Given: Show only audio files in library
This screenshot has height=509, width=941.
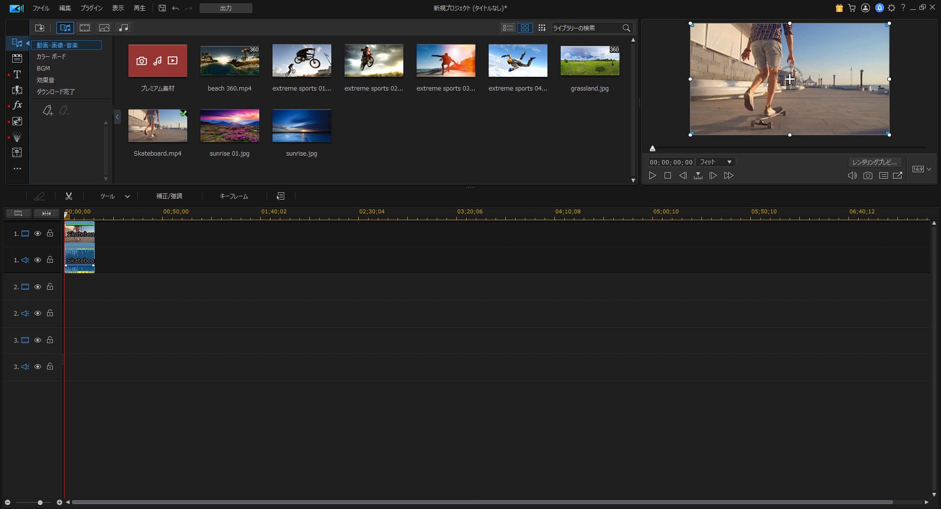Looking at the screenshot, I should 124,28.
